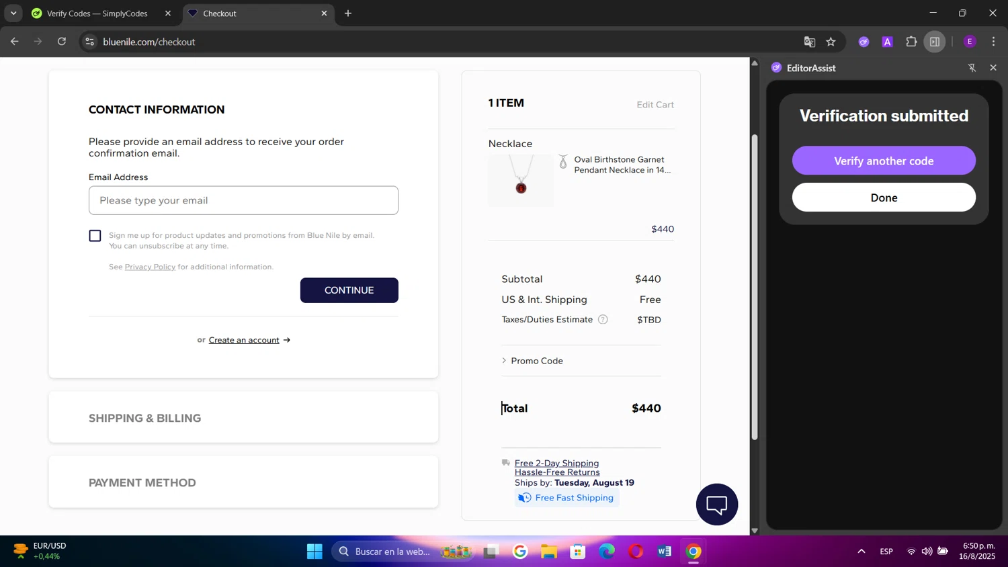Switch to the Verify Codes SimplyCodes tab
The height and width of the screenshot is (567, 1008).
[97, 13]
